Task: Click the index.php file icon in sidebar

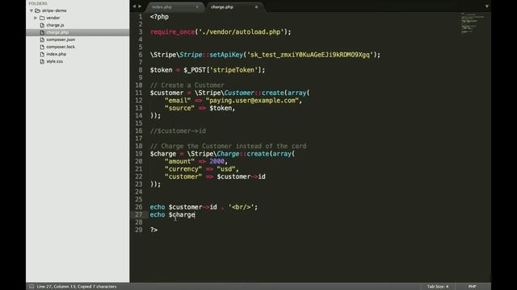Action: click(x=42, y=54)
